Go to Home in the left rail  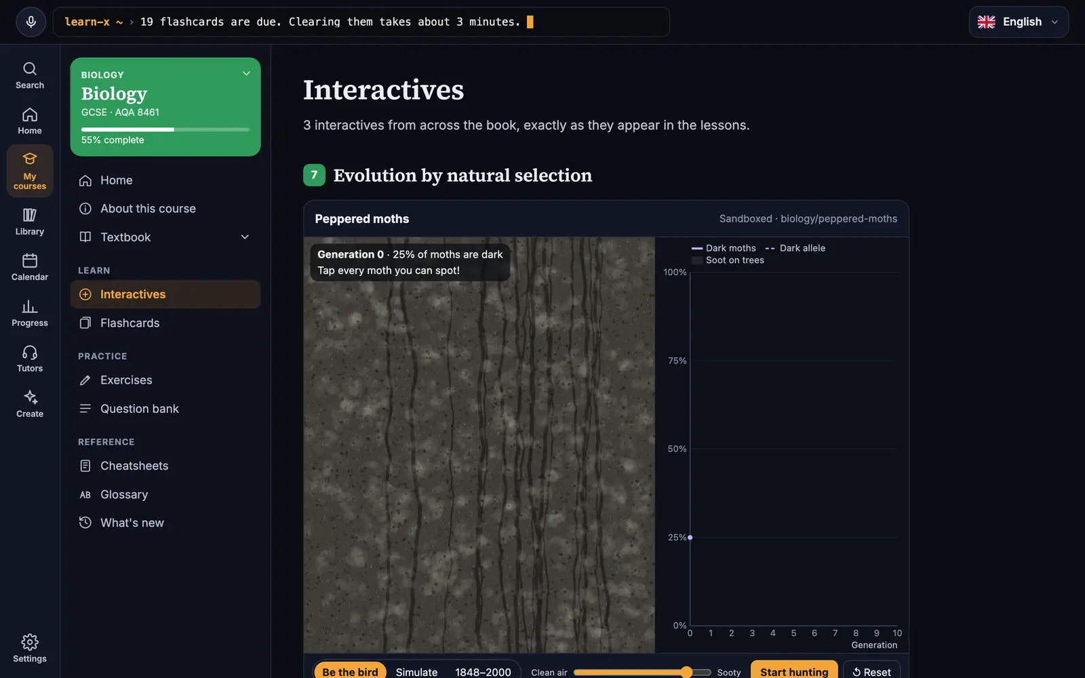(30, 121)
